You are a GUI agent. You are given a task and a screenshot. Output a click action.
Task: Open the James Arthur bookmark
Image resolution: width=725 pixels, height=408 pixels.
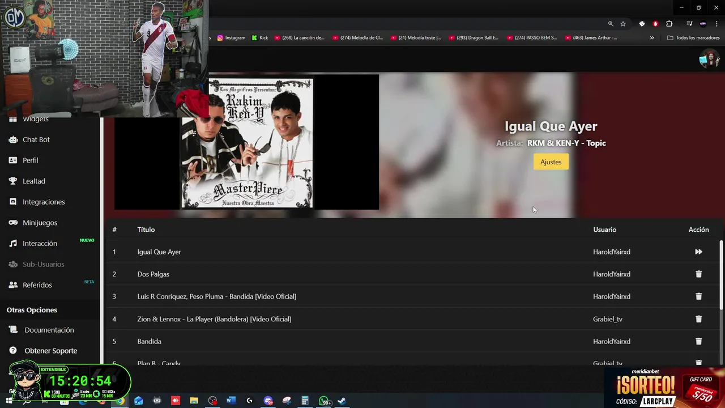click(590, 38)
